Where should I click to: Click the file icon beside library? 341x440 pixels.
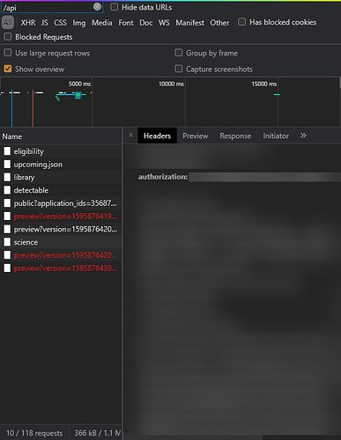[7, 177]
